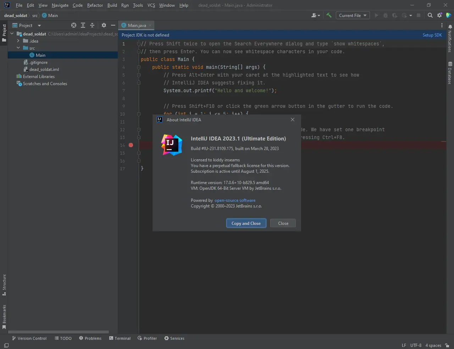
Task: Click the Run with Coverage icon
Action: (x=394, y=15)
